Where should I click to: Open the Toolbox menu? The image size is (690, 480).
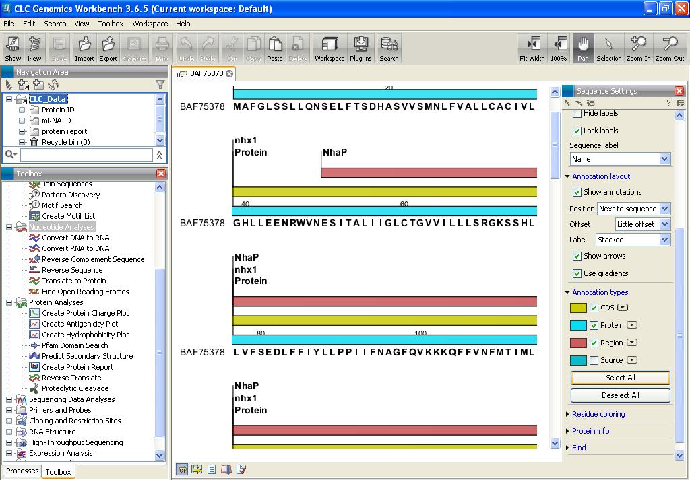(x=111, y=24)
